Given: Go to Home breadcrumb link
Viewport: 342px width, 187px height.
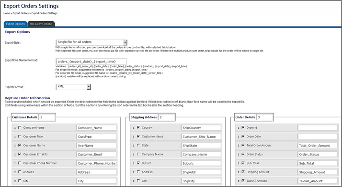Looking at the screenshot, I should (7, 13).
